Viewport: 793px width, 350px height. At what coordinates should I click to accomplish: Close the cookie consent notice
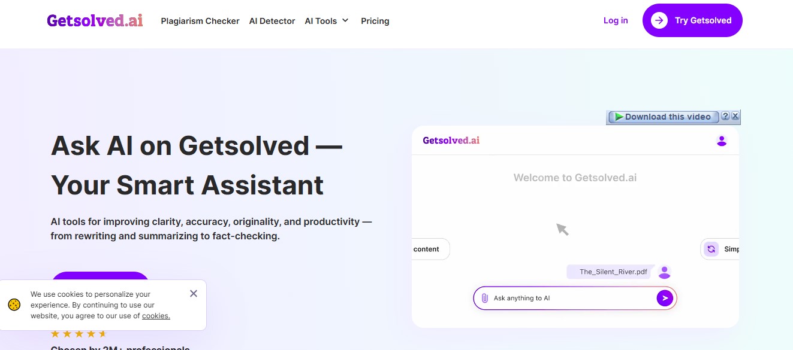tap(193, 293)
